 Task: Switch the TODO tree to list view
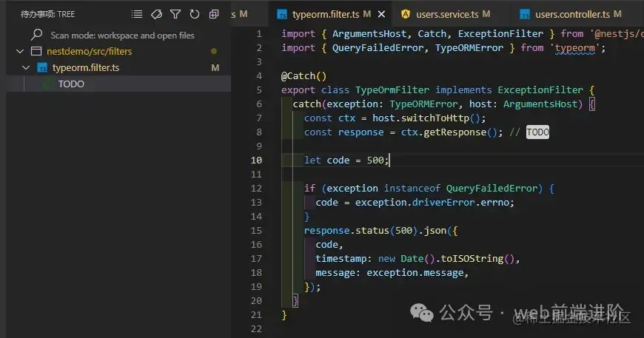[x=137, y=14]
